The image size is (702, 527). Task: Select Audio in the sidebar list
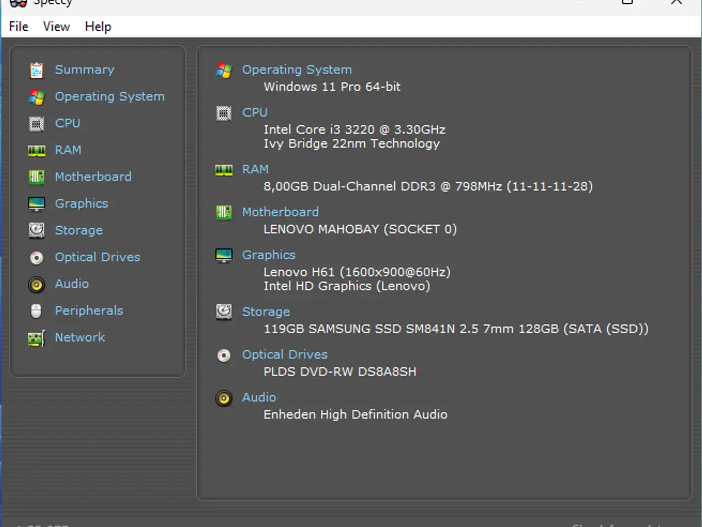point(72,284)
